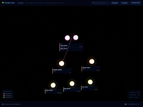This screenshot has width=143, height=107.
Task: Click the GENERATIONS legend heading
Action: 8,91
